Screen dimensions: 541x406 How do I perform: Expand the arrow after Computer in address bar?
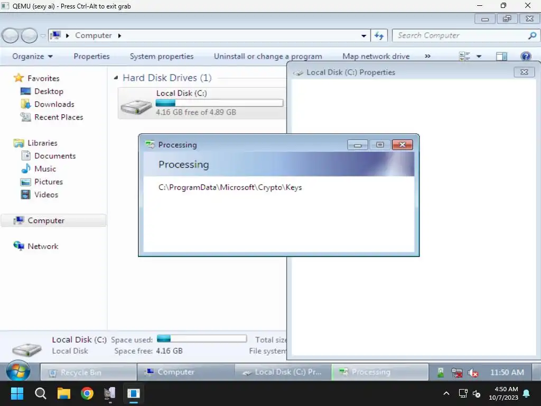[119, 35]
